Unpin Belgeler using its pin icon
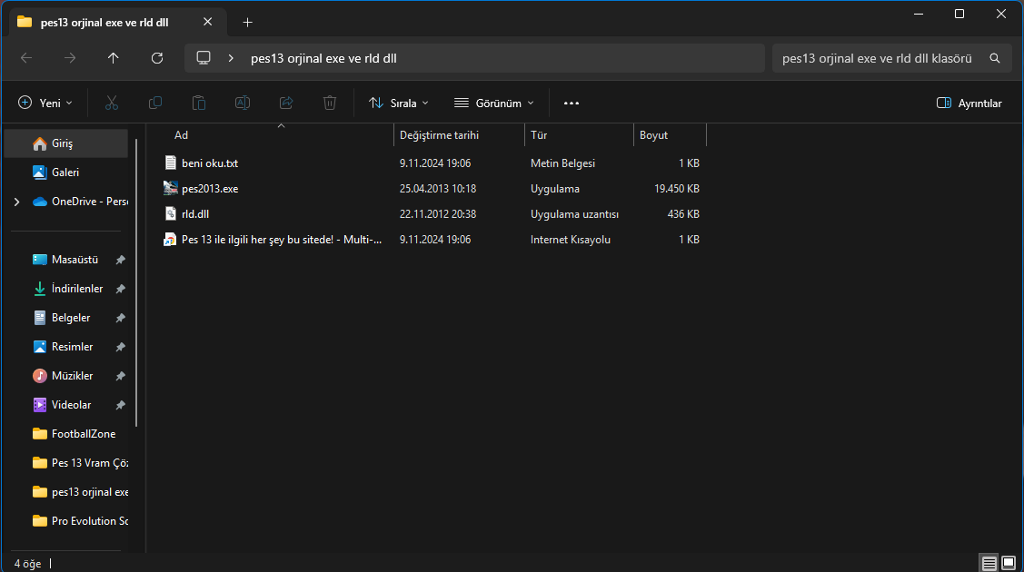Image resolution: width=1024 pixels, height=572 pixels. pos(120,318)
